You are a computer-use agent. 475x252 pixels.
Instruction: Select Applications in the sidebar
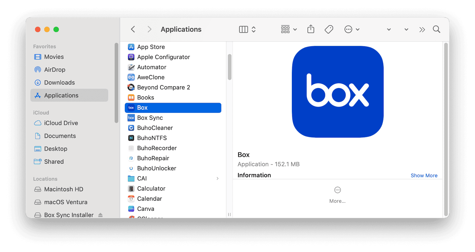point(69,95)
